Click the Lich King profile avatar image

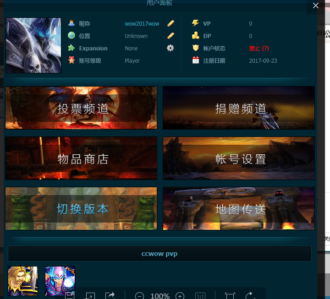click(33, 45)
